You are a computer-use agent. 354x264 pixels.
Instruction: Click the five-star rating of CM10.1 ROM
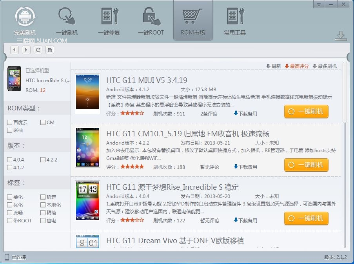132,167
